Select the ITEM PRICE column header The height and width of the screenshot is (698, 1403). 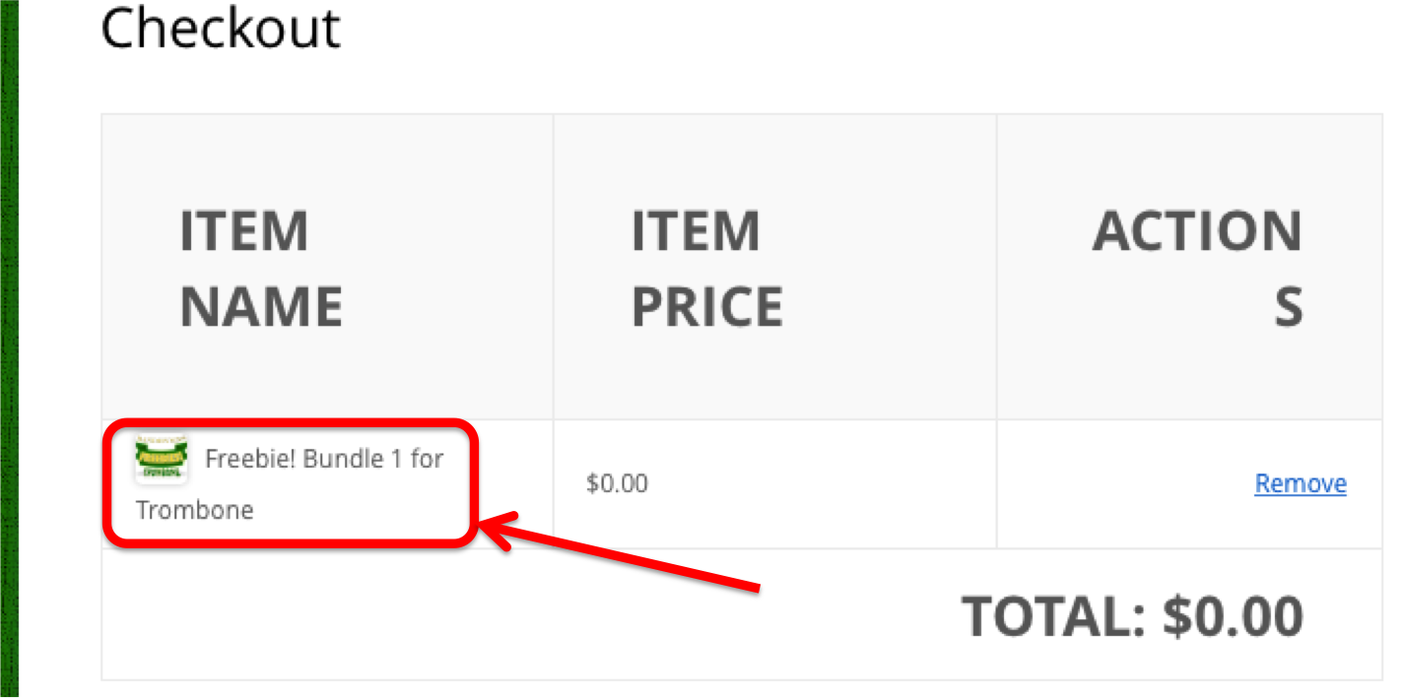point(706,268)
